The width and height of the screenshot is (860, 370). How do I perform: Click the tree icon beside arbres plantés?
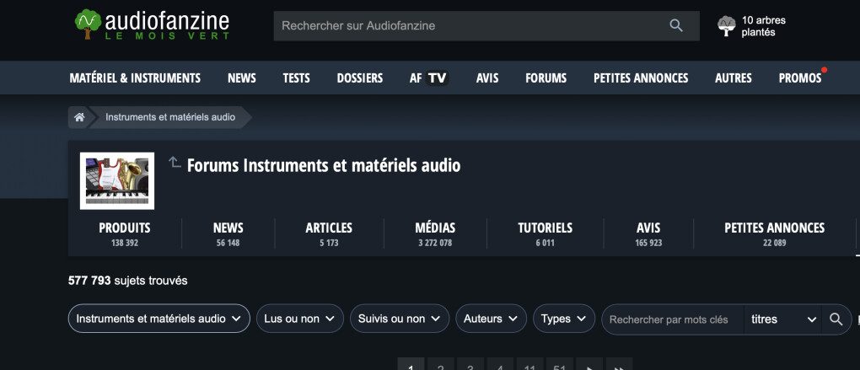[x=727, y=26]
